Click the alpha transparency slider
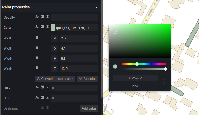This screenshot has width=199, height=115. coord(144,69)
